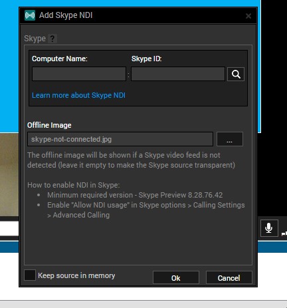The image size is (287, 308).
Task: Browse for offline image with ellipsis button
Action: (230, 139)
